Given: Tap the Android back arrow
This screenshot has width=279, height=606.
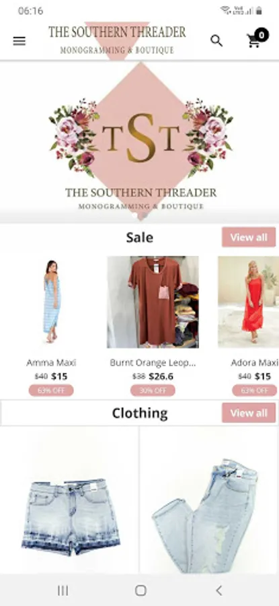Looking at the screenshot, I should 218,590.
